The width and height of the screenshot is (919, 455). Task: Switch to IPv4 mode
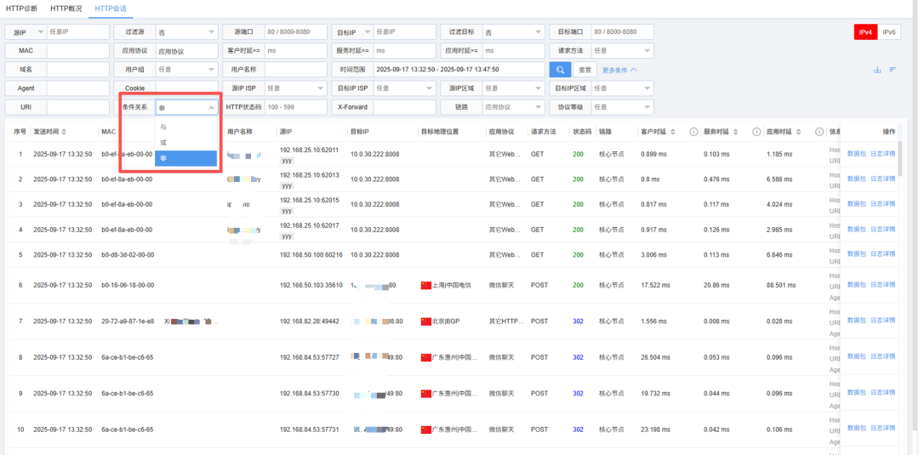tap(865, 32)
